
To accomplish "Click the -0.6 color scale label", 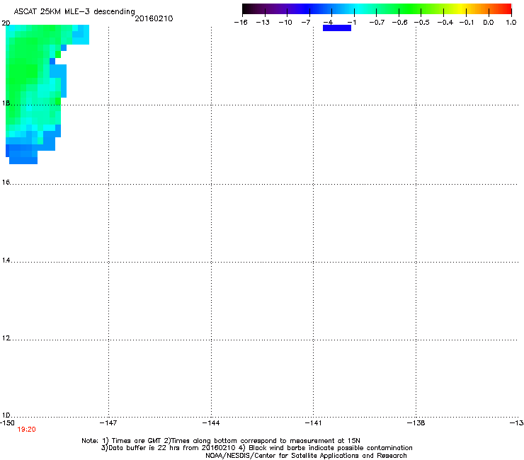I will pyautogui.click(x=399, y=23).
